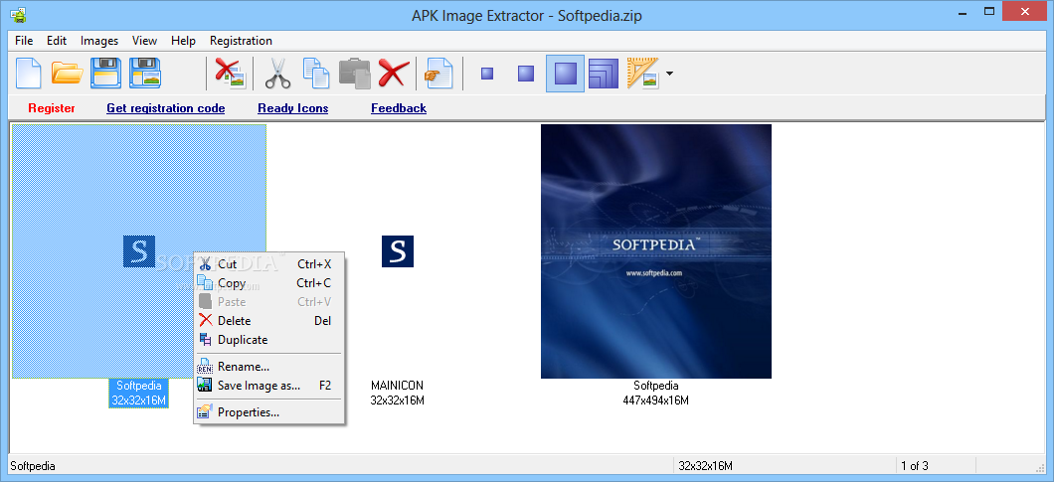This screenshot has width=1054, height=482.
Task: Click the ruler and picture size icon
Action: click(642, 74)
